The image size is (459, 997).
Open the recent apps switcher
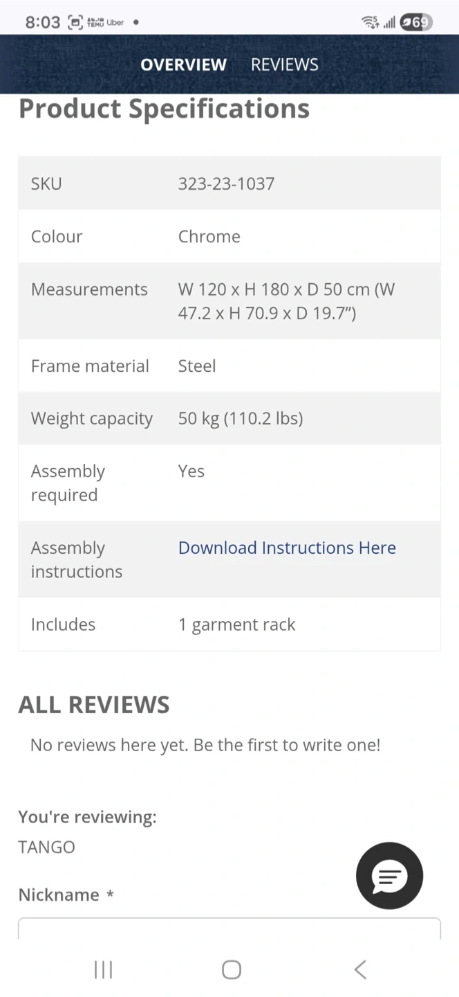point(103,969)
